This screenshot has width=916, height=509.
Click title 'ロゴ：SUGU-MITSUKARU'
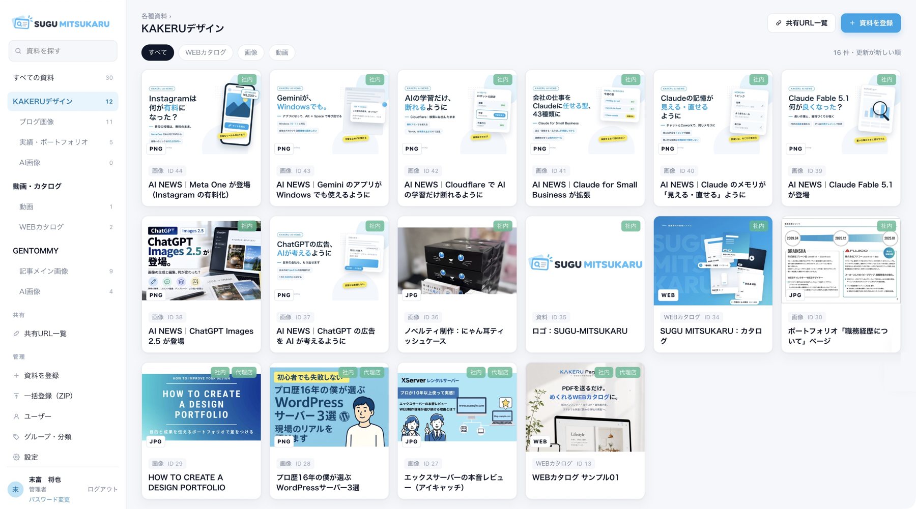coord(580,331)
